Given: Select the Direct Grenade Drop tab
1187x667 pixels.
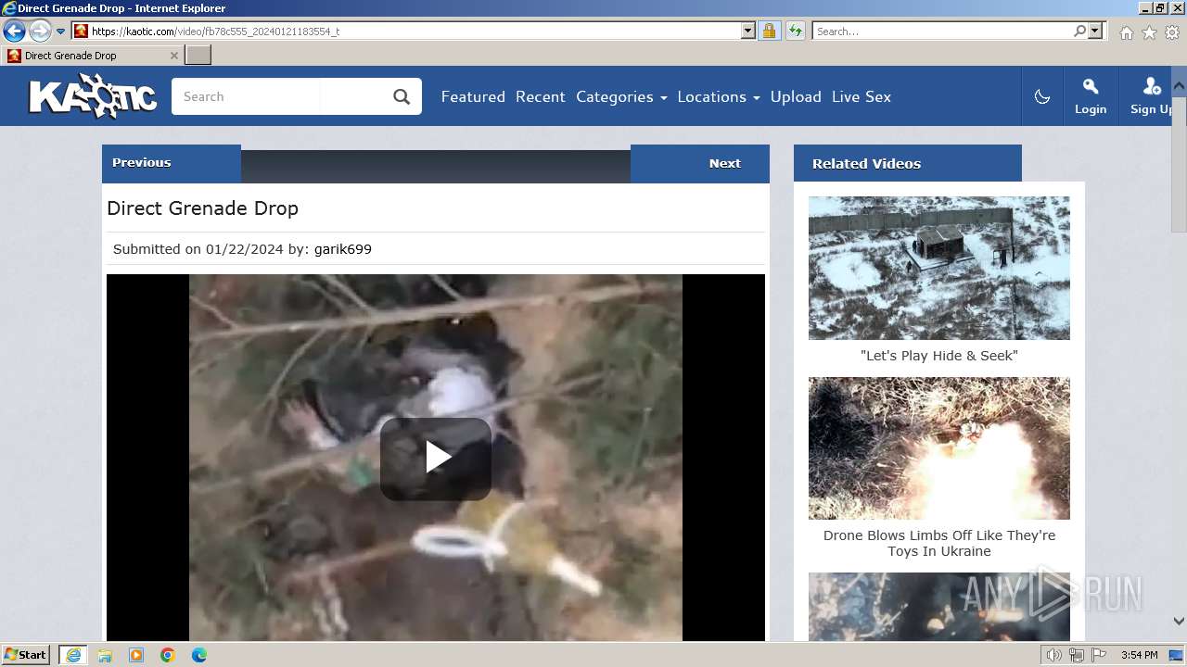Looking at the screenshot, I should pyautogui.click(x=92, y=56).
